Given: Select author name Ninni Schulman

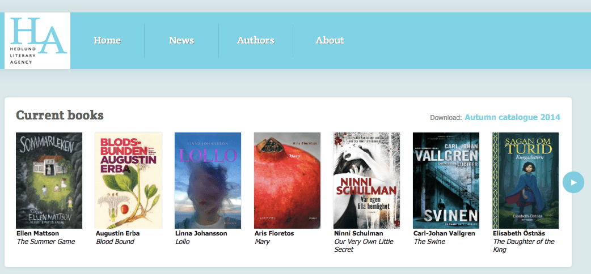Looking at the screenshot, I should [358, 233].
